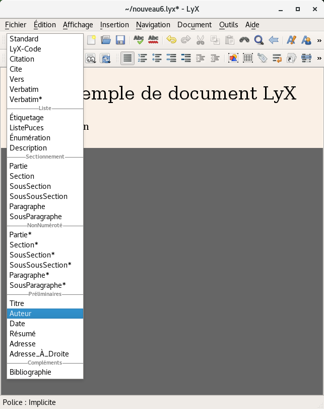
Task: Insert a label using the tag icon
Action: [x=263, y=58]
